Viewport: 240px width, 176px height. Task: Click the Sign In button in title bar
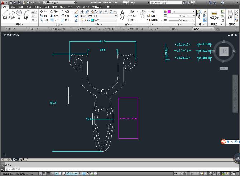(x=192, y=3)
